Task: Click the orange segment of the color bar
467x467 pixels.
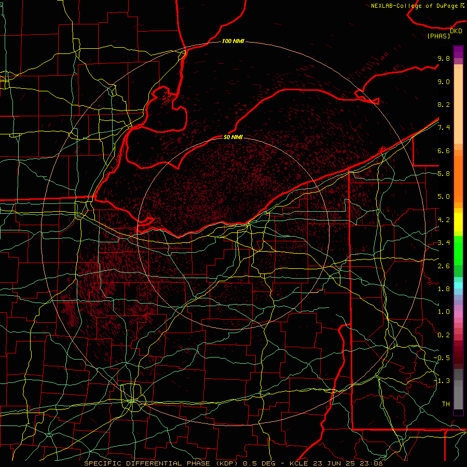Action: [458, 180]
